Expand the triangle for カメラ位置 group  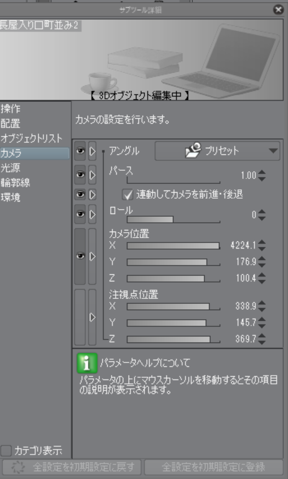[92, 256]
